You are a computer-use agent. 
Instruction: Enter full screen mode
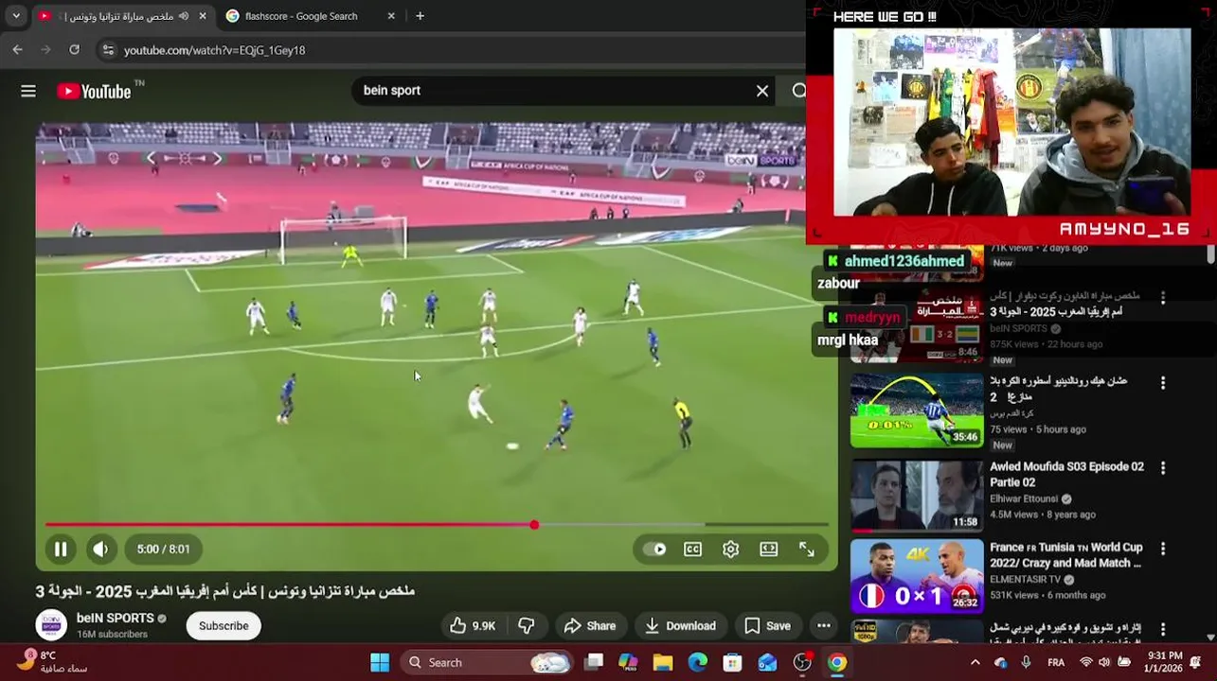pyautogui.click(x=807, y=549)
